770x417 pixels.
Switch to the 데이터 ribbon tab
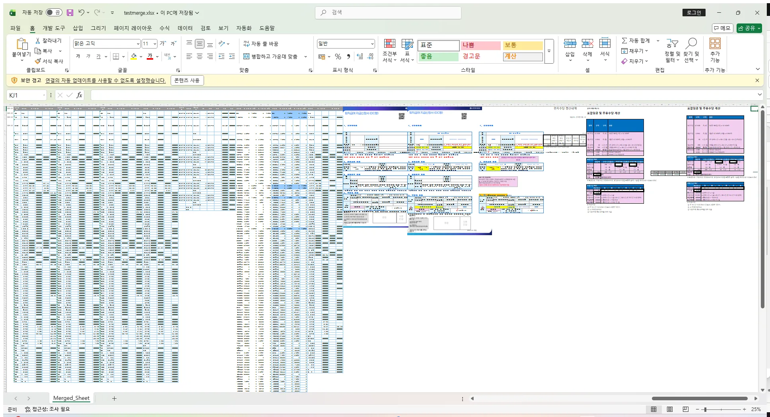[x=185, y=28]
